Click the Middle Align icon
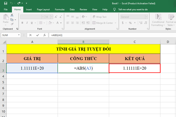This screenshot has width=176, height=117. (x=72, y=17)
